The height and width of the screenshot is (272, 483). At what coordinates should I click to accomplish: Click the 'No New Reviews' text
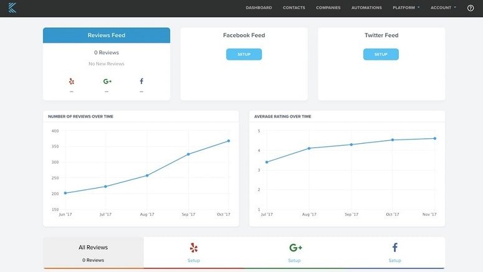107,63
